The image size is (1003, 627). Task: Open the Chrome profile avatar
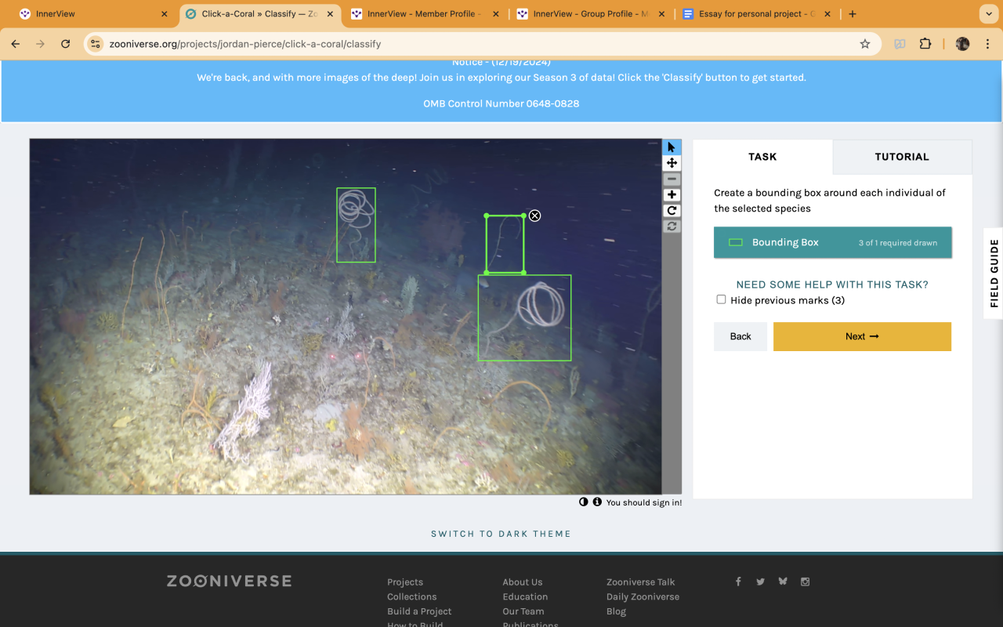pyautogui.click(x=962, y=44)
